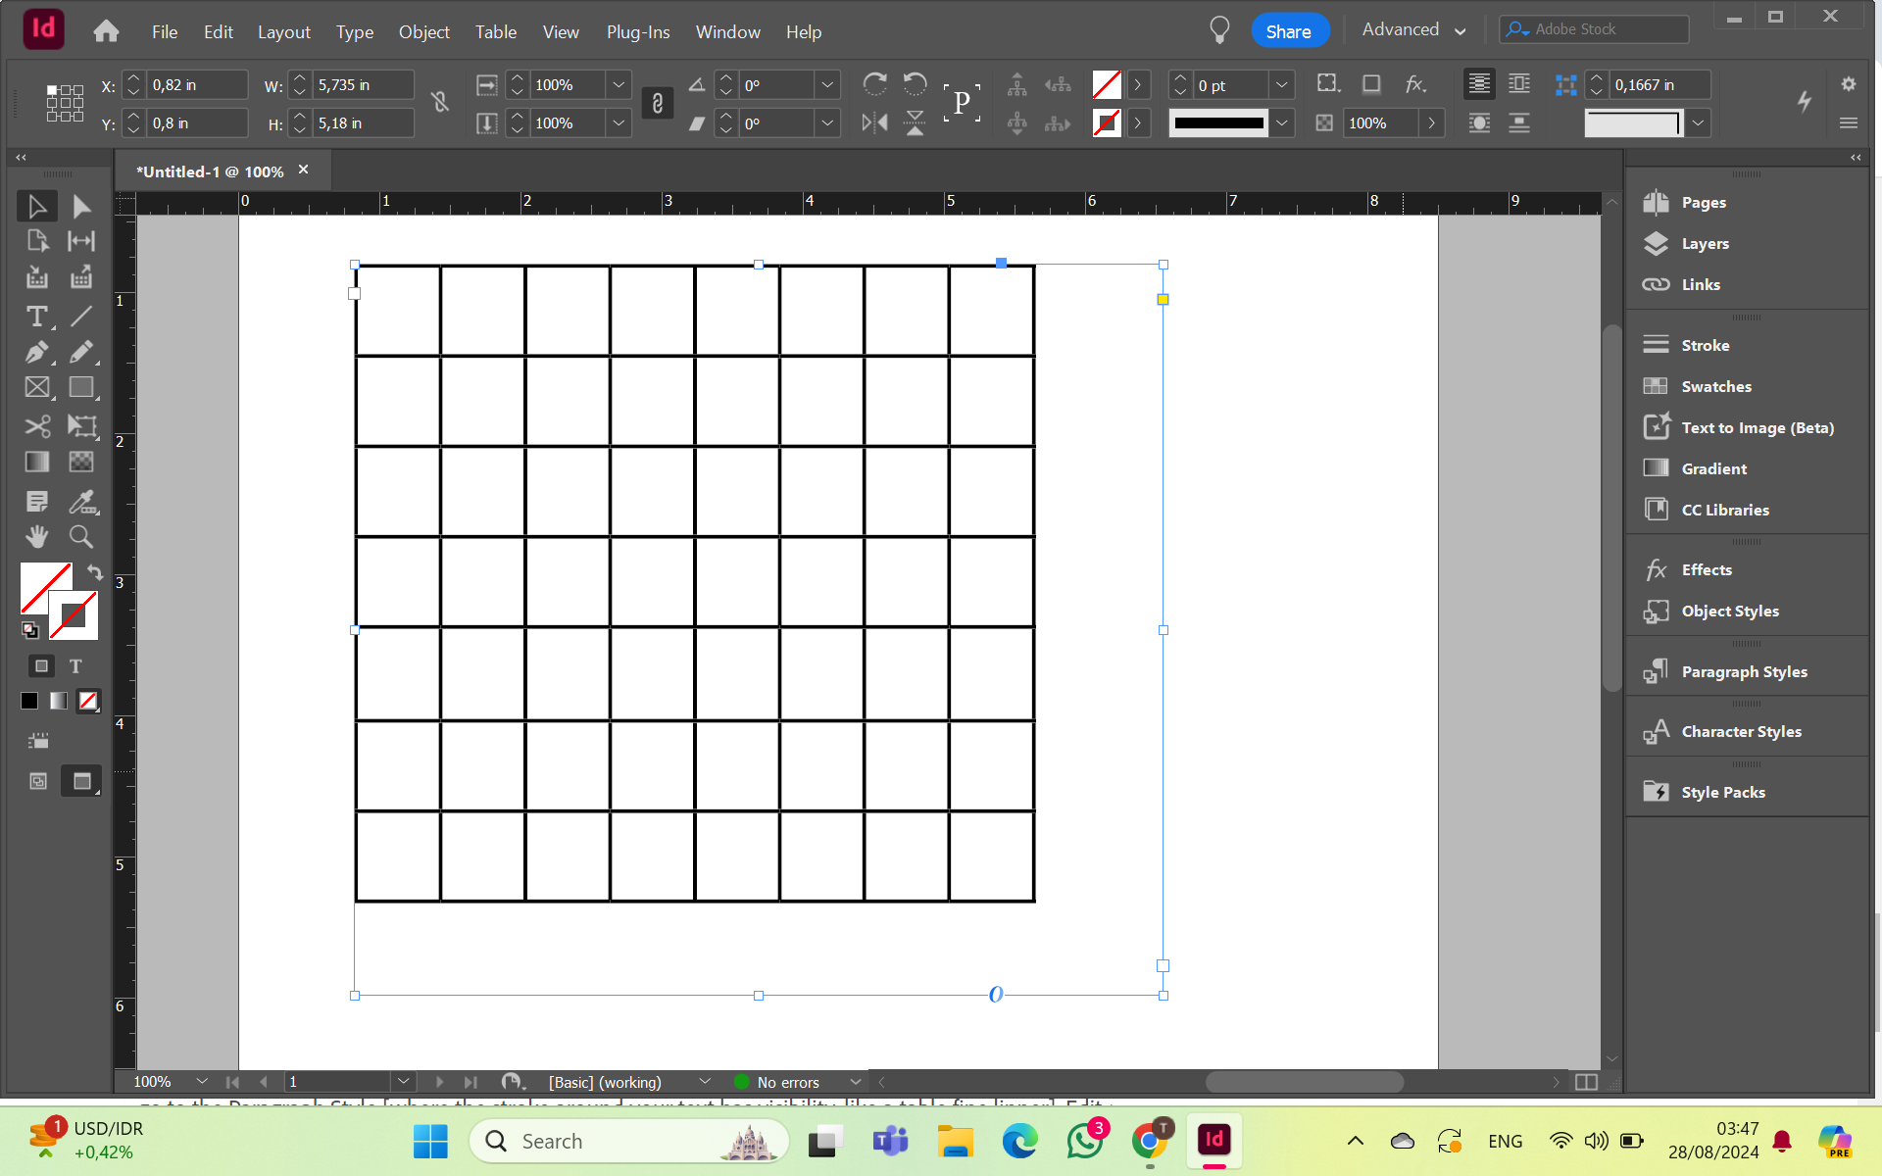The height and width of the screenshot is (1176, 1882).
Task: Click the Share button
Action: click(x=1289, y=29)
